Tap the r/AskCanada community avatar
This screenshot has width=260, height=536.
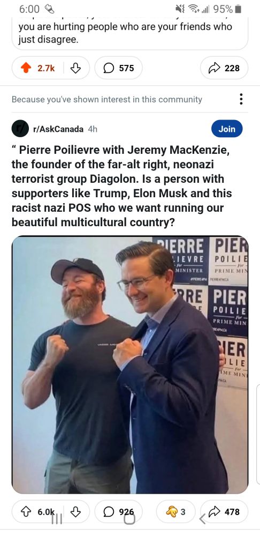pos(20,129)
